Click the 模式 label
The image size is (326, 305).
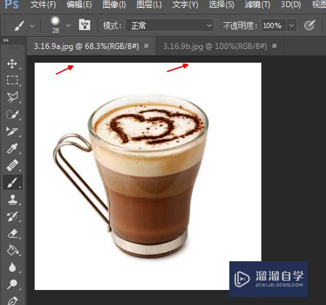coord(112,25)
